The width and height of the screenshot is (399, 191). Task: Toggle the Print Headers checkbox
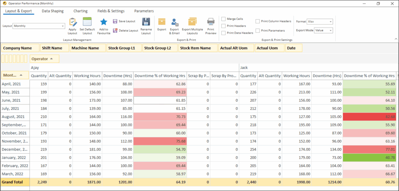pyautogui.click(x=224, y=26)
